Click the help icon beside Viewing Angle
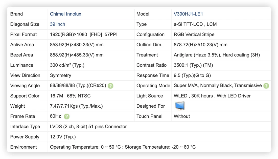 point(110,86)
